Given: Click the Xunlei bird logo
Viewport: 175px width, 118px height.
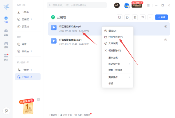Looking at the screenshot, I should pos(6,7).
